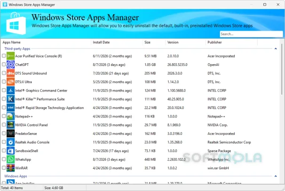Click the SandboxieShell name text
The height and width of the screenshot is (191, 285).
[x=26, y=151]
